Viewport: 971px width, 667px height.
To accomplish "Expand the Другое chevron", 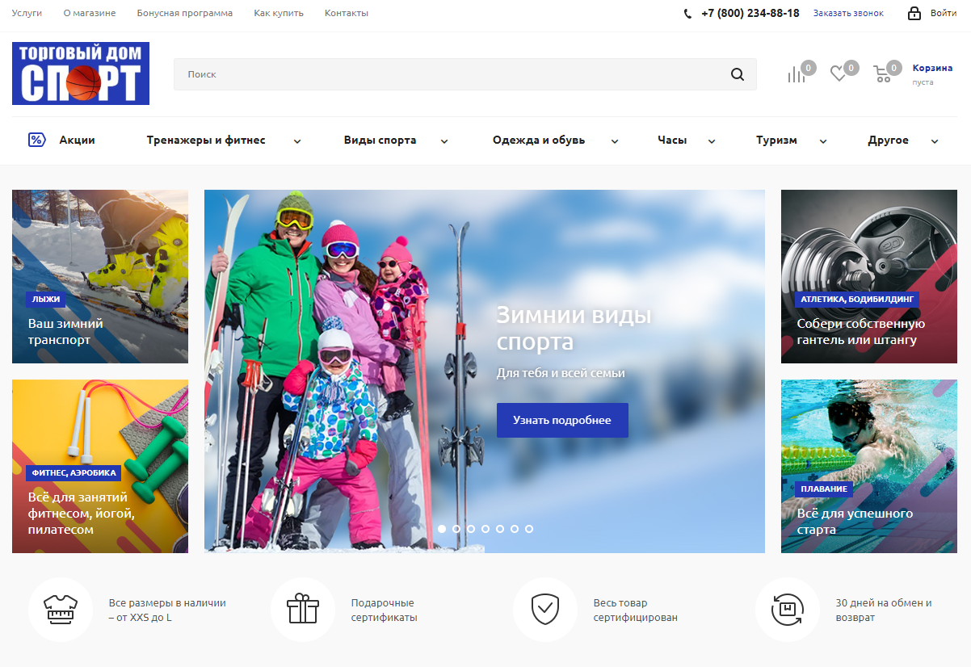I will 935,141.
